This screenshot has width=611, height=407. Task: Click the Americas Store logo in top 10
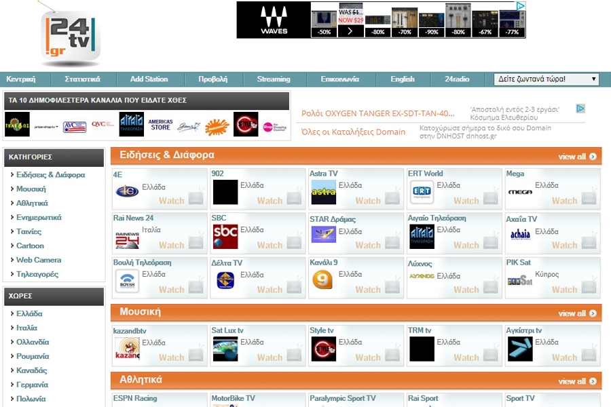point(160,125)
